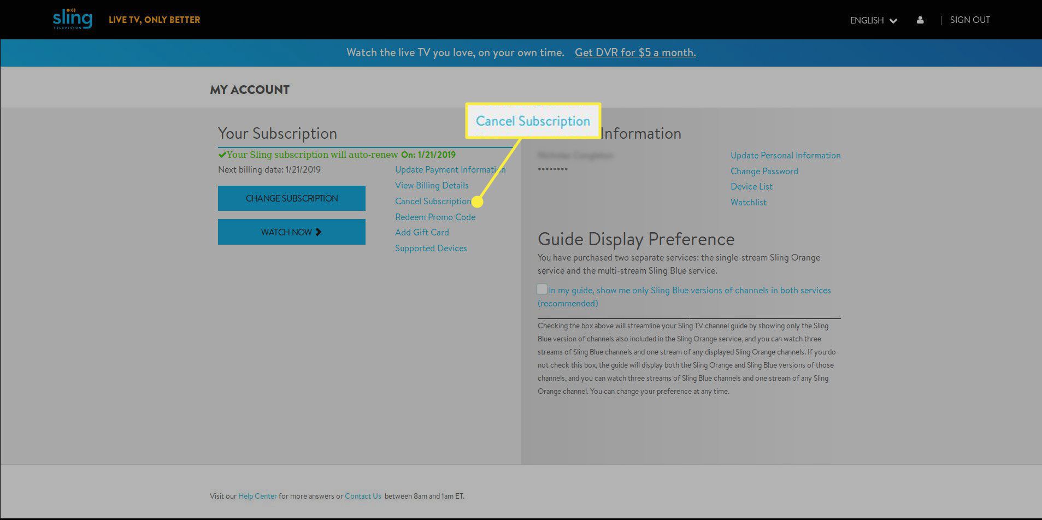Open the user profile icon
The height and width of the screenshot is (520, 1042).
click(x=920, y=20)
